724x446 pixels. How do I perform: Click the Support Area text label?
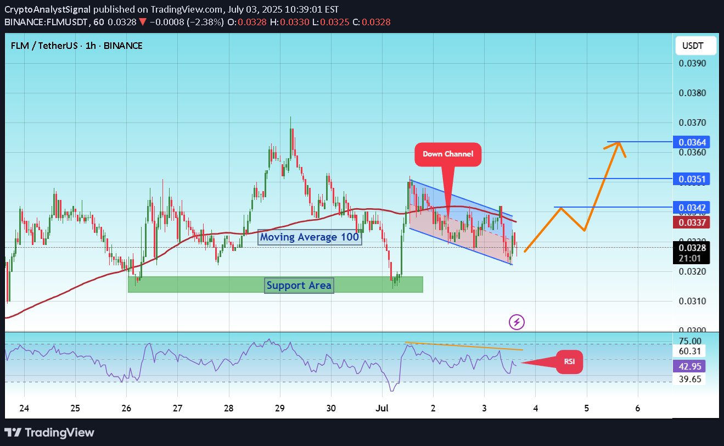(x=299, y=286)
